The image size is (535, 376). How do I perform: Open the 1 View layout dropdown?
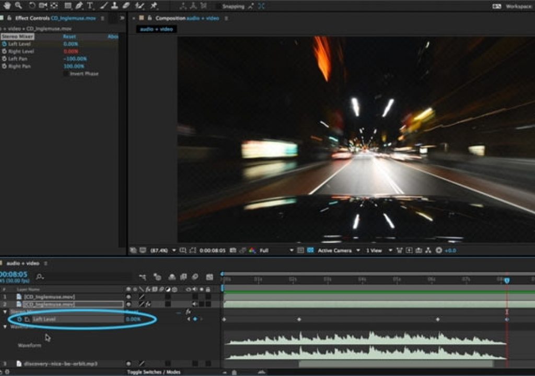click(x=379, y=251)
